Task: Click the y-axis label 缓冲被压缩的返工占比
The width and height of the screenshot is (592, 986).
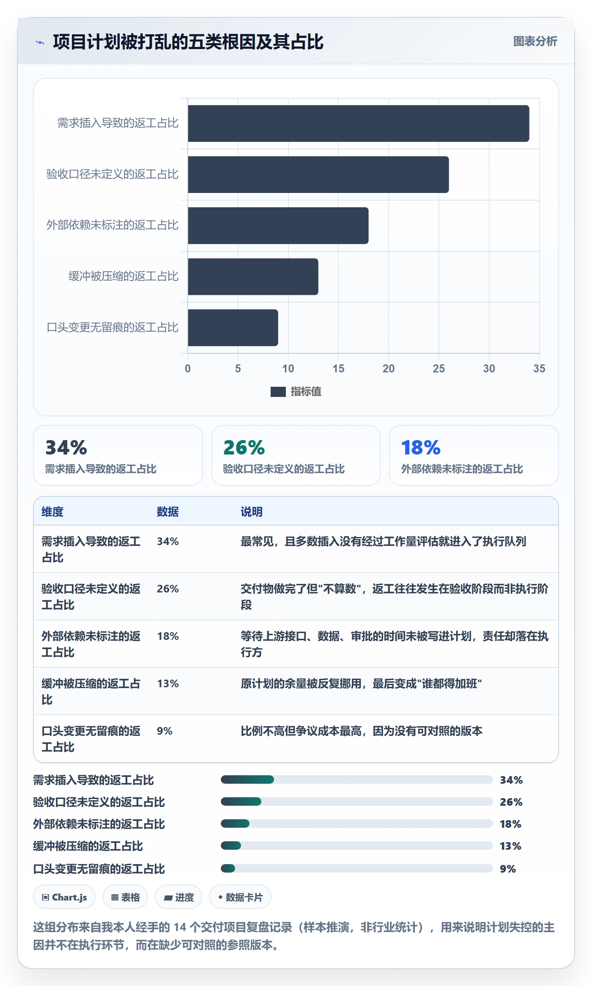Action: [123, 276]
